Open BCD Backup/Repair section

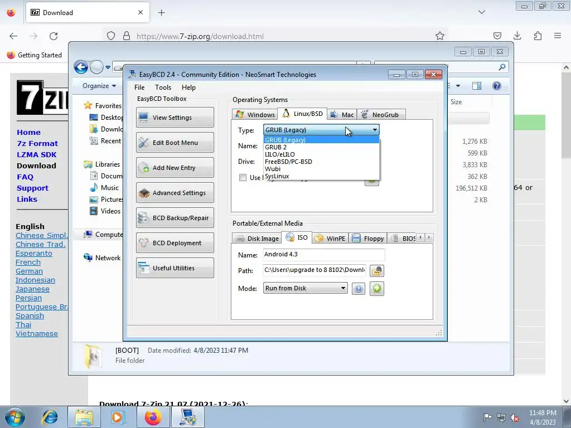175,218
